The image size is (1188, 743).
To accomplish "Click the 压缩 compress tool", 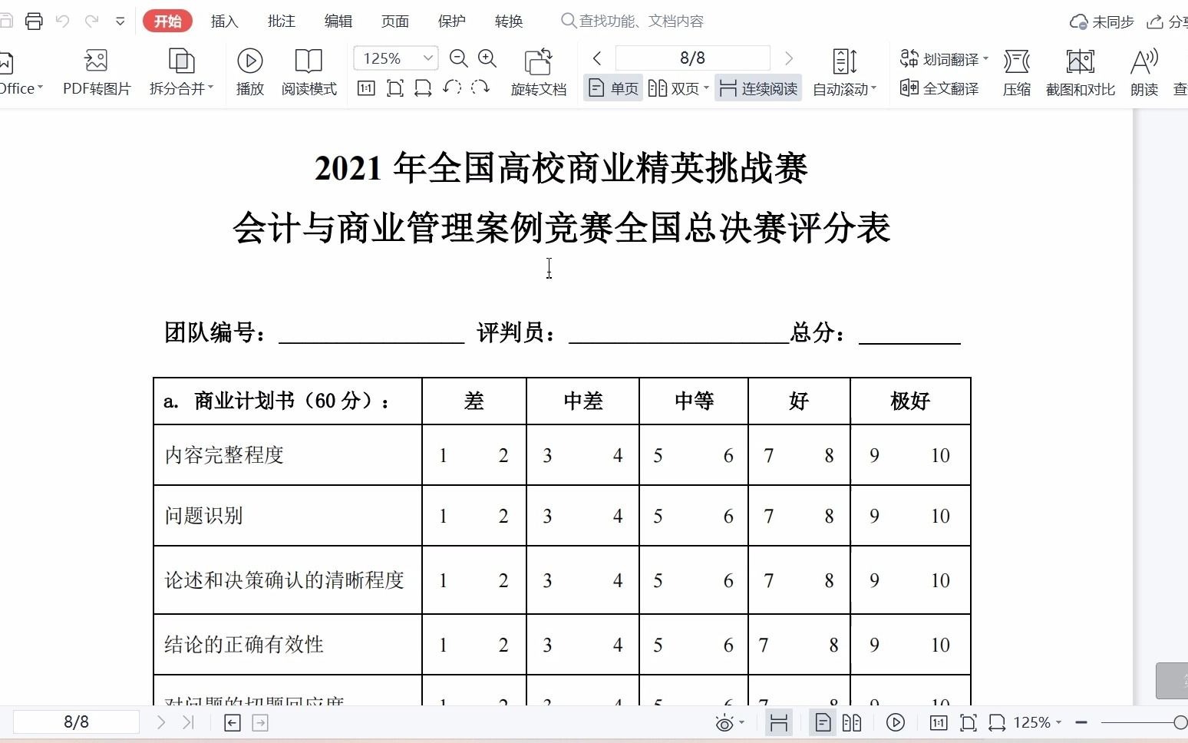I will [x=1017, y=72].
